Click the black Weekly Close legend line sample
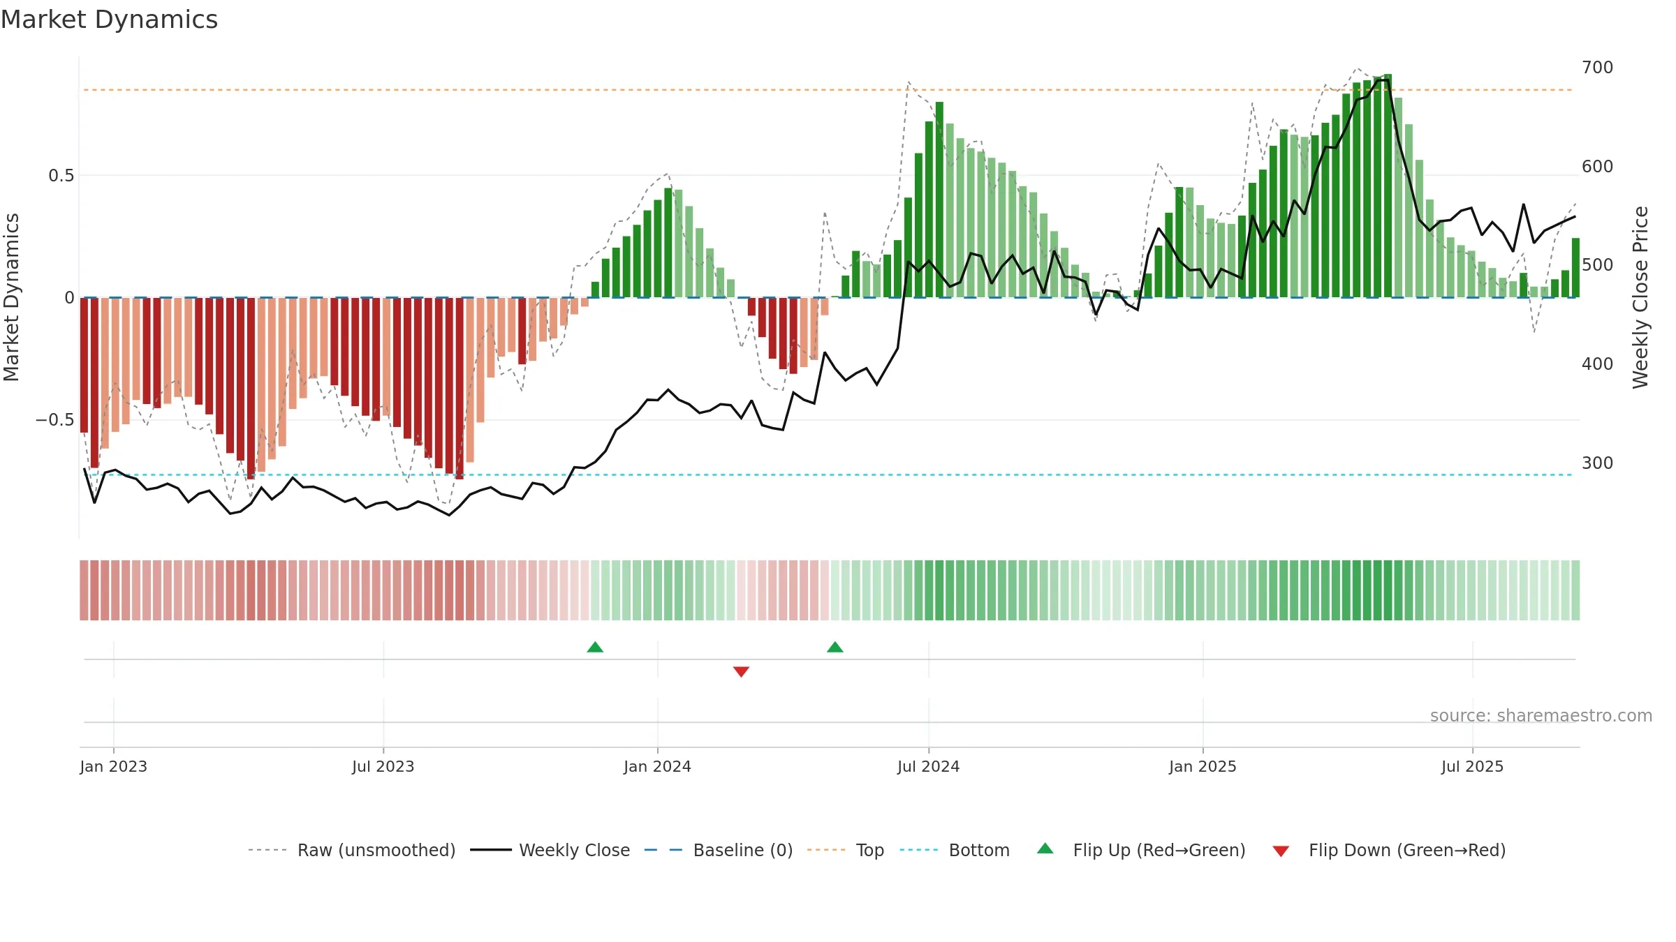Viewport: 1676px width, 942px height. (x=491, y=850)
